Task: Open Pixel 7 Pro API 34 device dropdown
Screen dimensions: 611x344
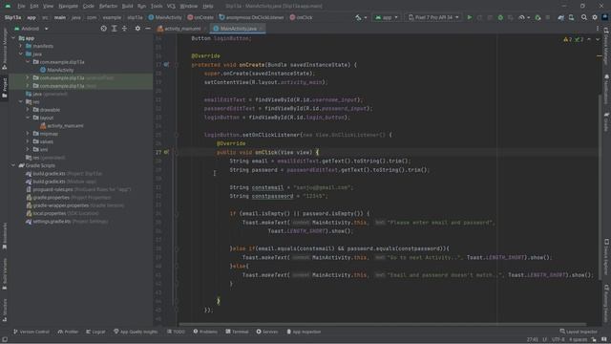Action: [x=432, y=17]
